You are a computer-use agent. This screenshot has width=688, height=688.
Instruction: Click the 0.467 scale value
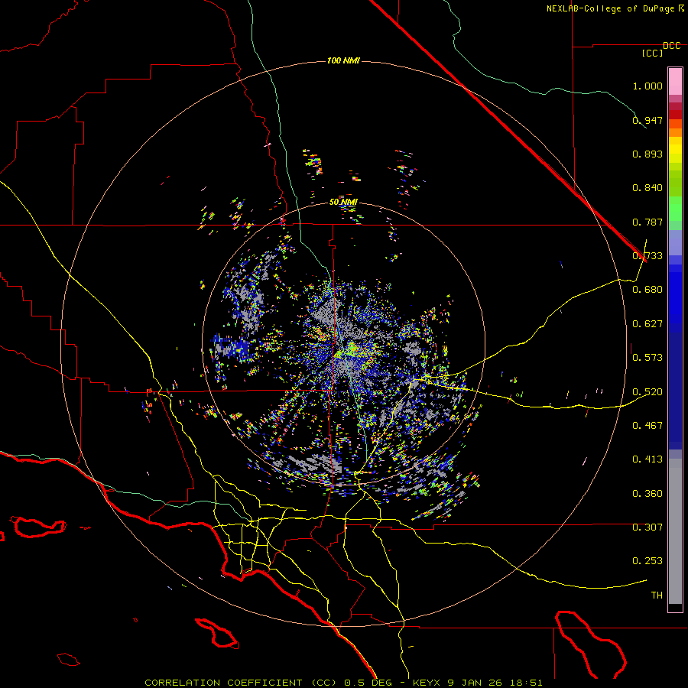647,426
